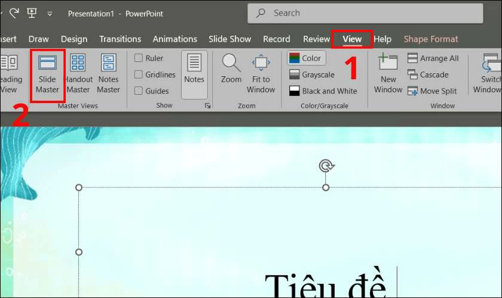Customize Quick Access Toolbar dropdown
Screen dimensions: 502x298
coord(50,14)
